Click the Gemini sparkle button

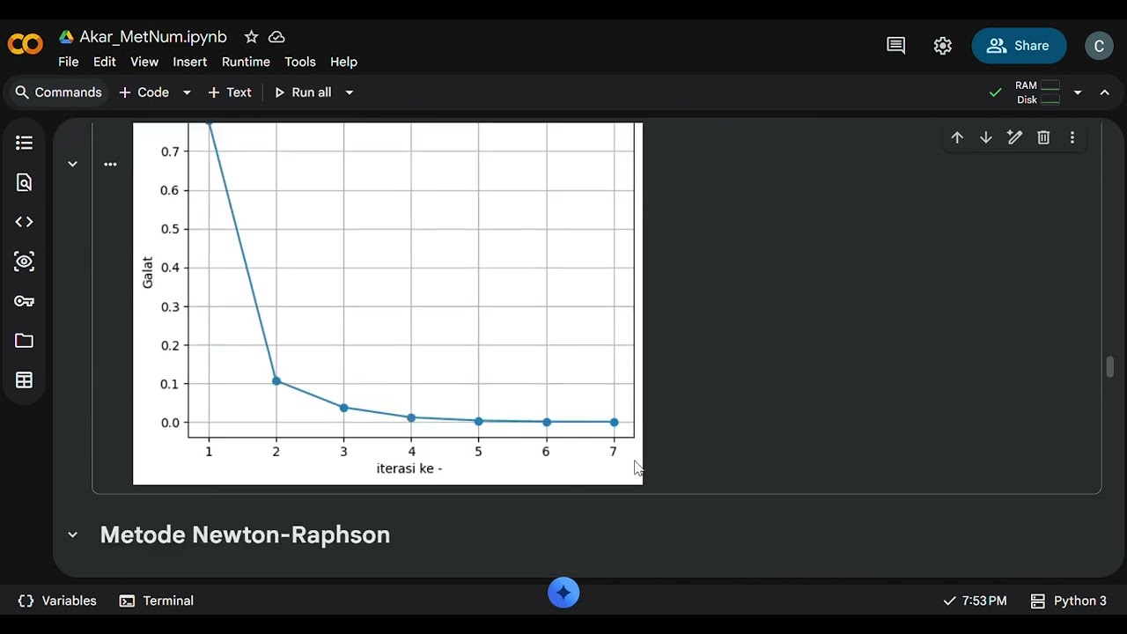[563, 593]
